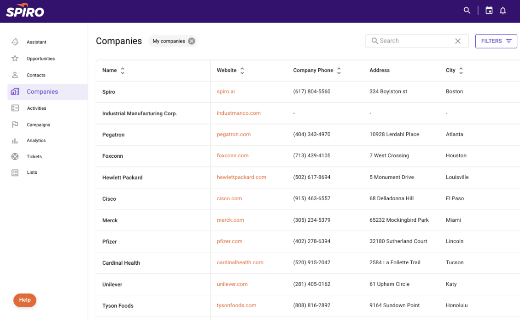Open cisco.com website link

point(229,198)
